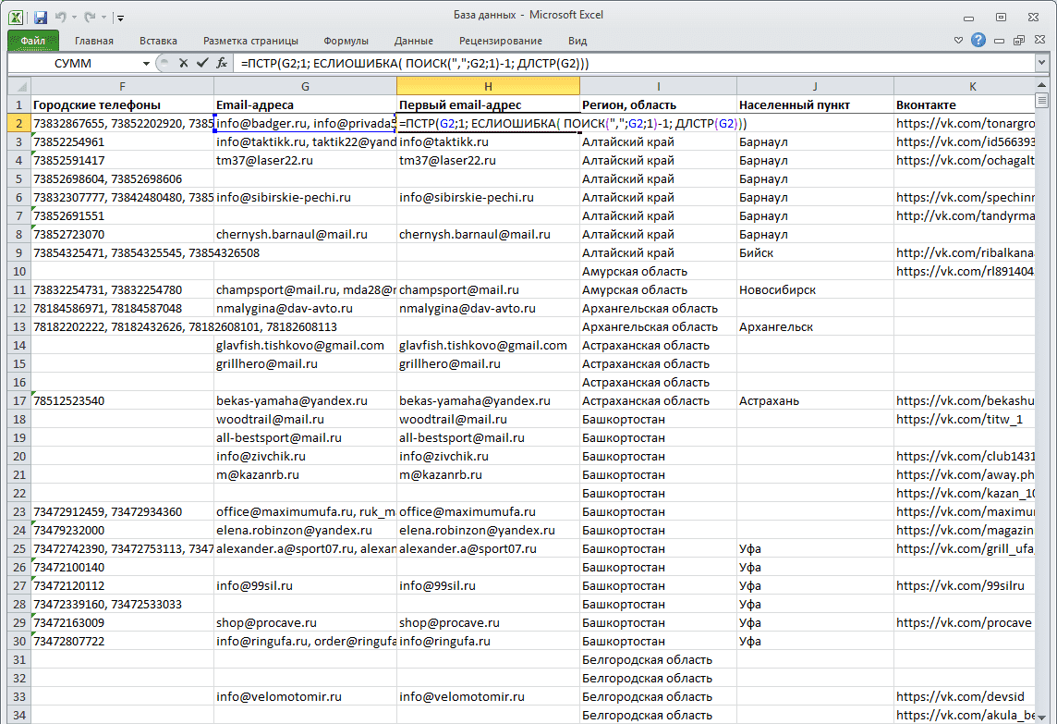Switch to the Главная ribbon tab

tap(93, 41)
